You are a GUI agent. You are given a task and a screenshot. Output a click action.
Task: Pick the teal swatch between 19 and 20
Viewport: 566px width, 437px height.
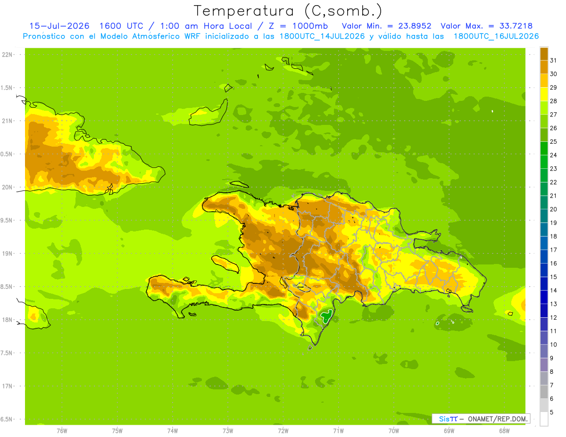click(x=544, y=216)
